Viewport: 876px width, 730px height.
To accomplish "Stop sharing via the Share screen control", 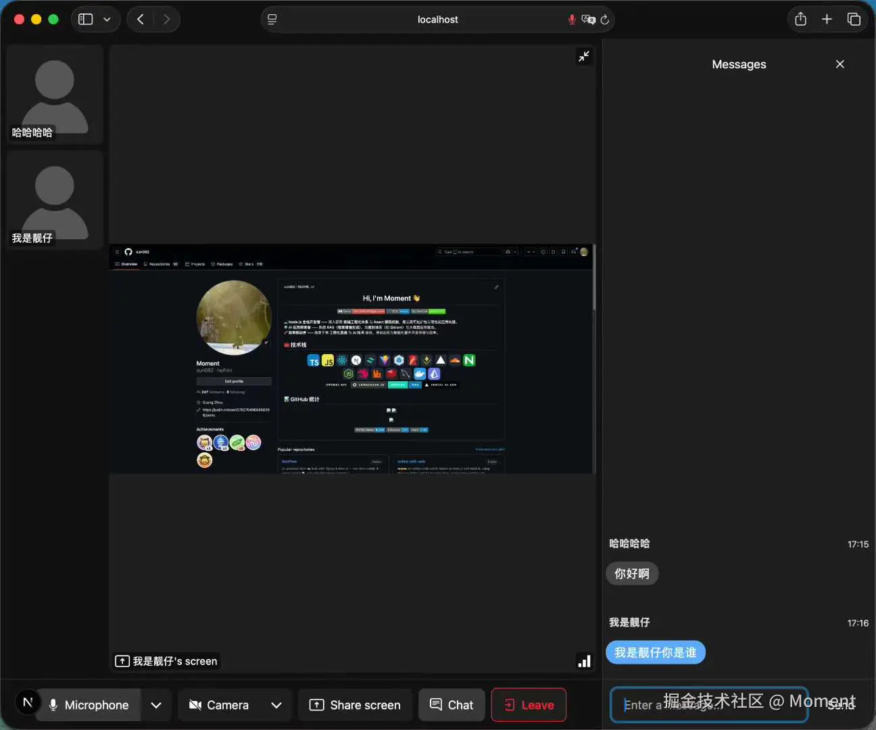I will tap(355, 704).
